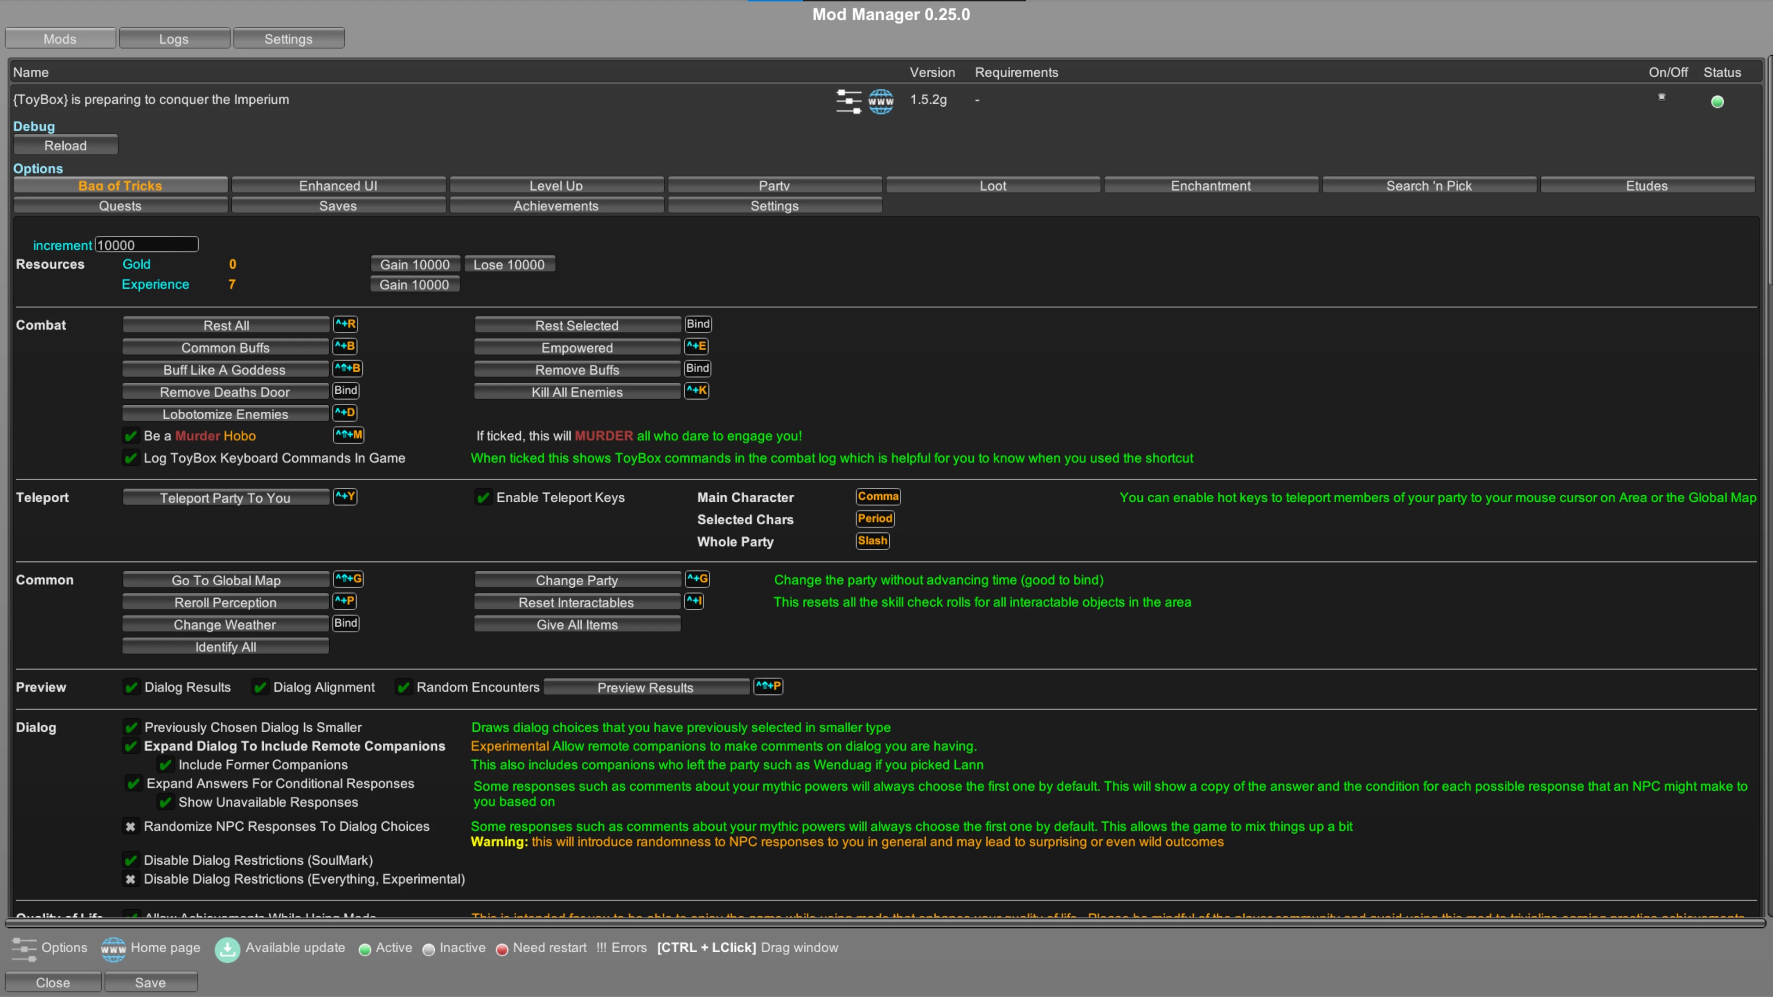Toggle Show Unavailable Responses checkbox
This screenshot has height=997, width=1773.
[x=165, y=802]
